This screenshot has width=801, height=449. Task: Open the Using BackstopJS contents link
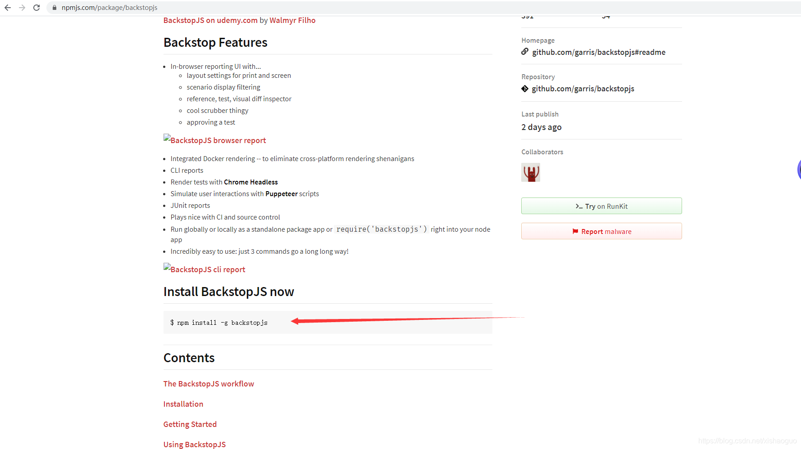click(x=195, y=445)
